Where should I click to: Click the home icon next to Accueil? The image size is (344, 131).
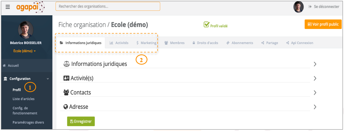(x=4, y=66)
